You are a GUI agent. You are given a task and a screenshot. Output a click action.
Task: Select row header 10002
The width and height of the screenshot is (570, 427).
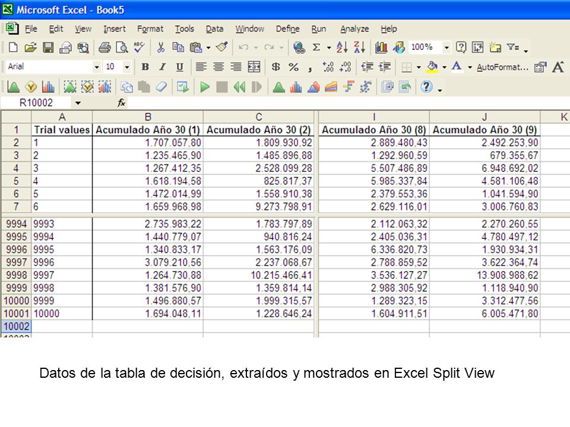(17, 326)
